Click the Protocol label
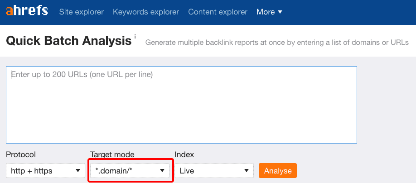Screen dimensions: 416x183 click(21, 154)
